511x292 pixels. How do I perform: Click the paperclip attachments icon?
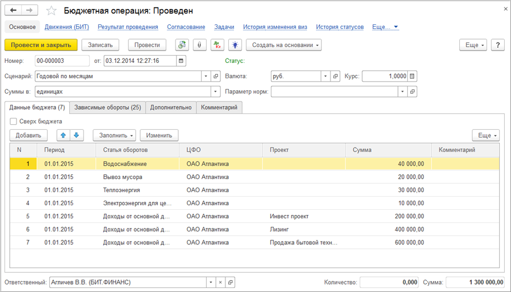[199, 45]
